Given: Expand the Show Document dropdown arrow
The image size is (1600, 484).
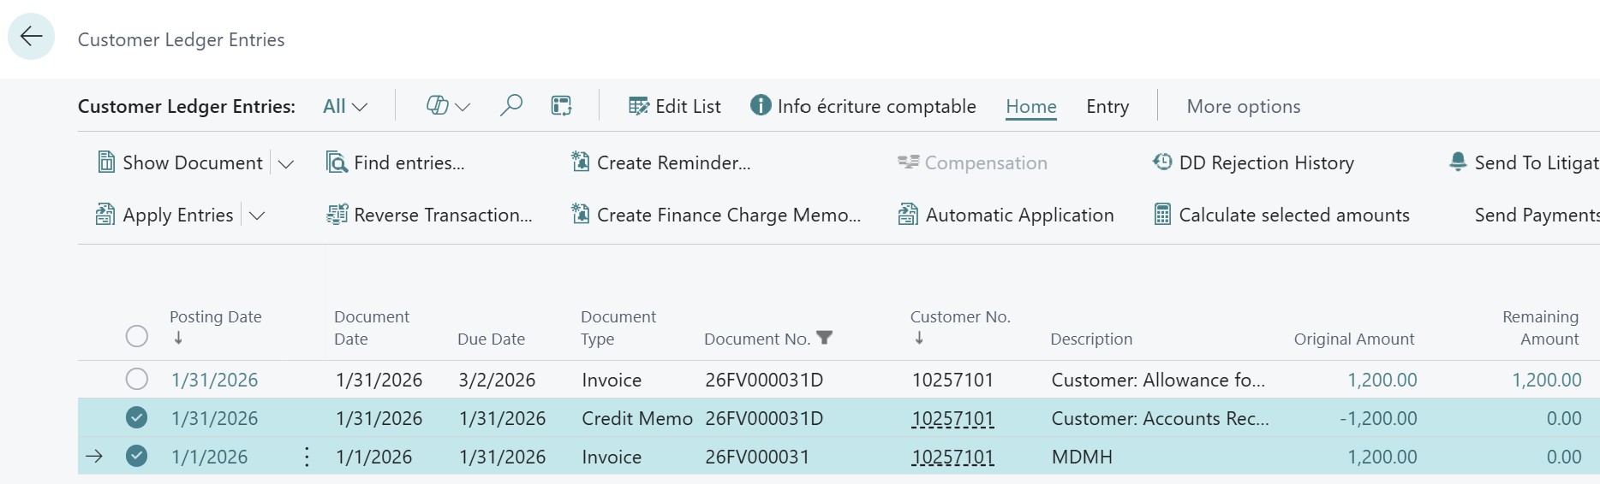Looking at the screenshot, I should pos(286,163).
